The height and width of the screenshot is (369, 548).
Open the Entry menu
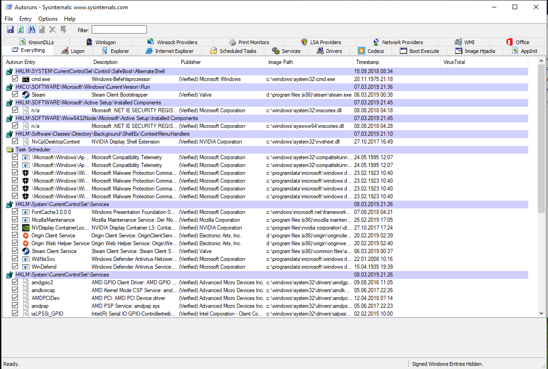pos(25,19)
